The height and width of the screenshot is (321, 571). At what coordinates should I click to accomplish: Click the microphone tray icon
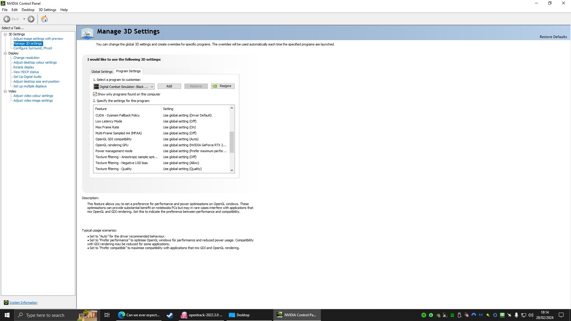pyautogui.click(x=516, y=315)
